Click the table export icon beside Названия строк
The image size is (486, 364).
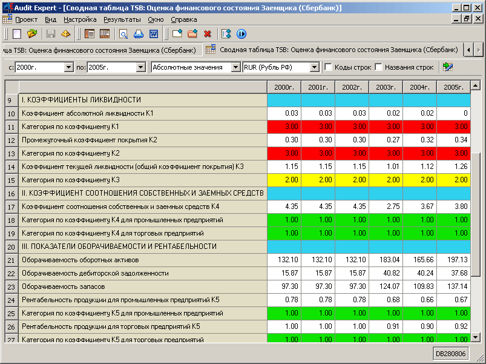(x=448, y=67)
